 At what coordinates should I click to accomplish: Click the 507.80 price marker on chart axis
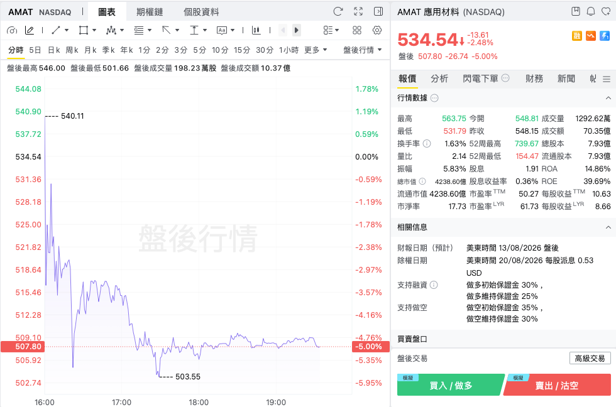pyautogui.click(x=23, y=347)
